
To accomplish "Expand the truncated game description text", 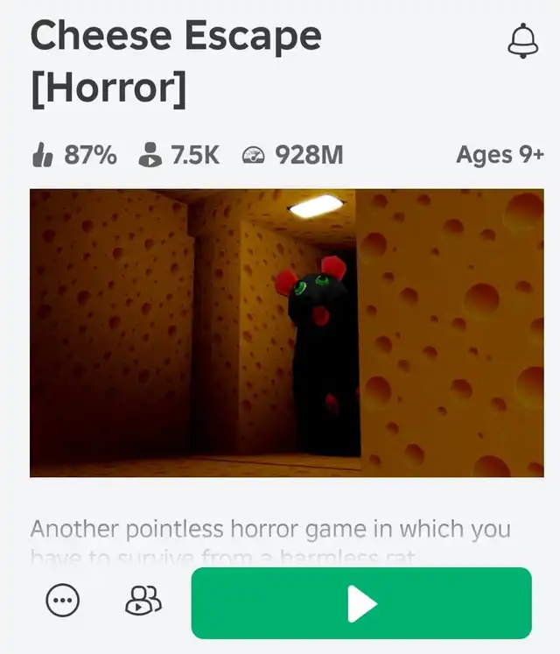I will pos(270,540).
